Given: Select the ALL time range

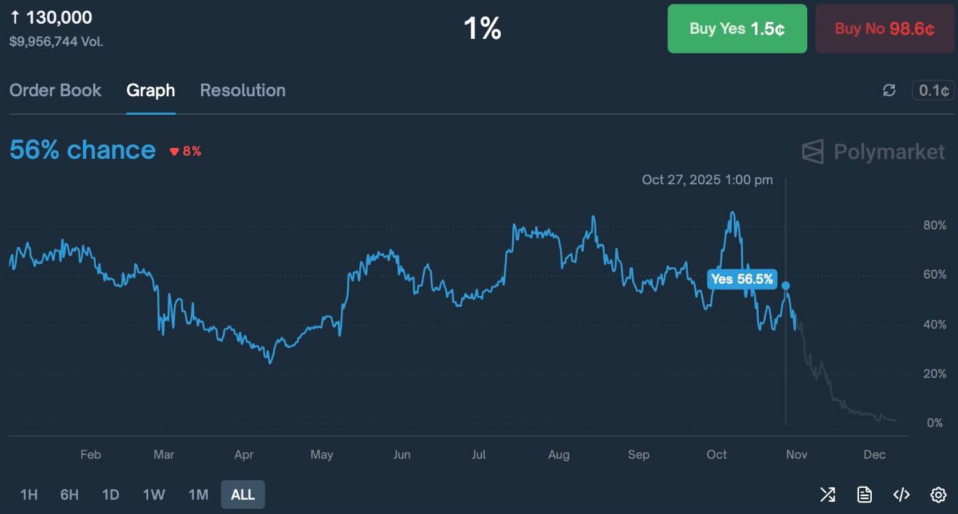Looking at the screenshot, I should (243, 494).
